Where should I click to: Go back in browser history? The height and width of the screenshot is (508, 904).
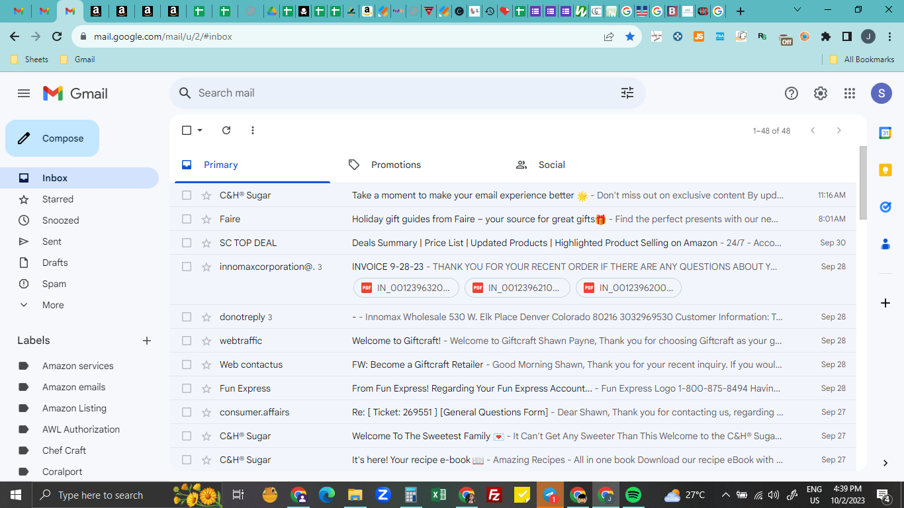coord(15,36)
